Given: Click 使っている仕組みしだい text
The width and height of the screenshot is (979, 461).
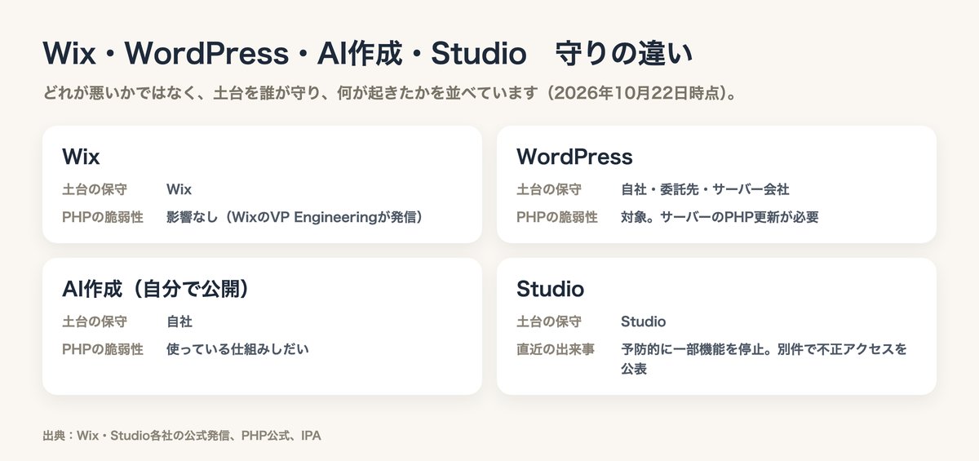Looking at the screenshot, I should pyautogui.click(x=237, y=349).
